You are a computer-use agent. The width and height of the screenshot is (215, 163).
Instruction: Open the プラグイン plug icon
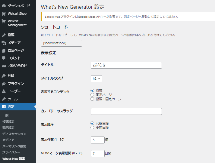(x=4, y=84)
